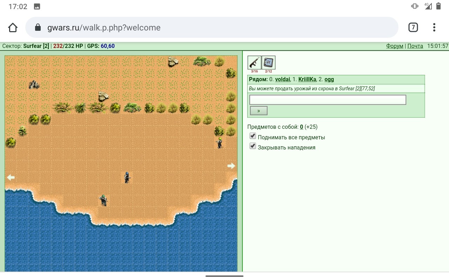Open the browser home page icon
This screenshot has width=449, height=280.
point(13,27)
